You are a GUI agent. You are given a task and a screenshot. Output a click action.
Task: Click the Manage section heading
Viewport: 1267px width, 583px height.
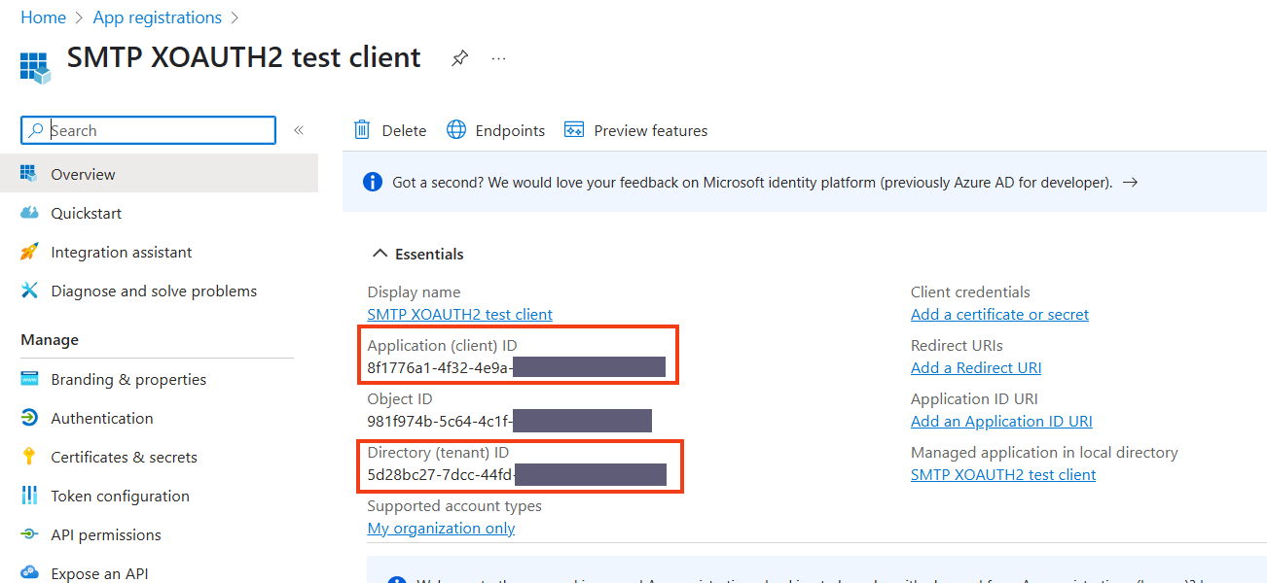tap(50, 340)
